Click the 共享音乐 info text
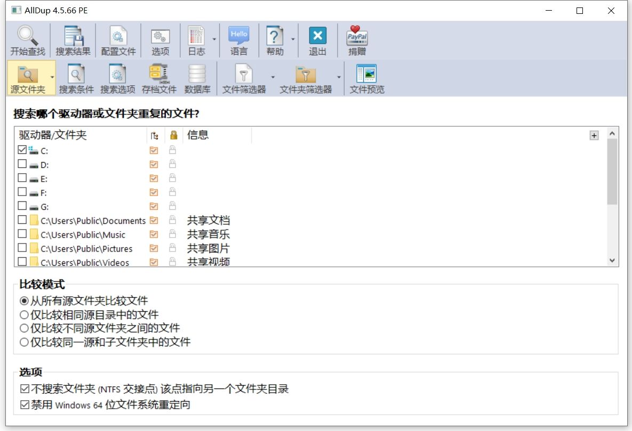This screenshot has height=431, width=632. tap(209, 234)
